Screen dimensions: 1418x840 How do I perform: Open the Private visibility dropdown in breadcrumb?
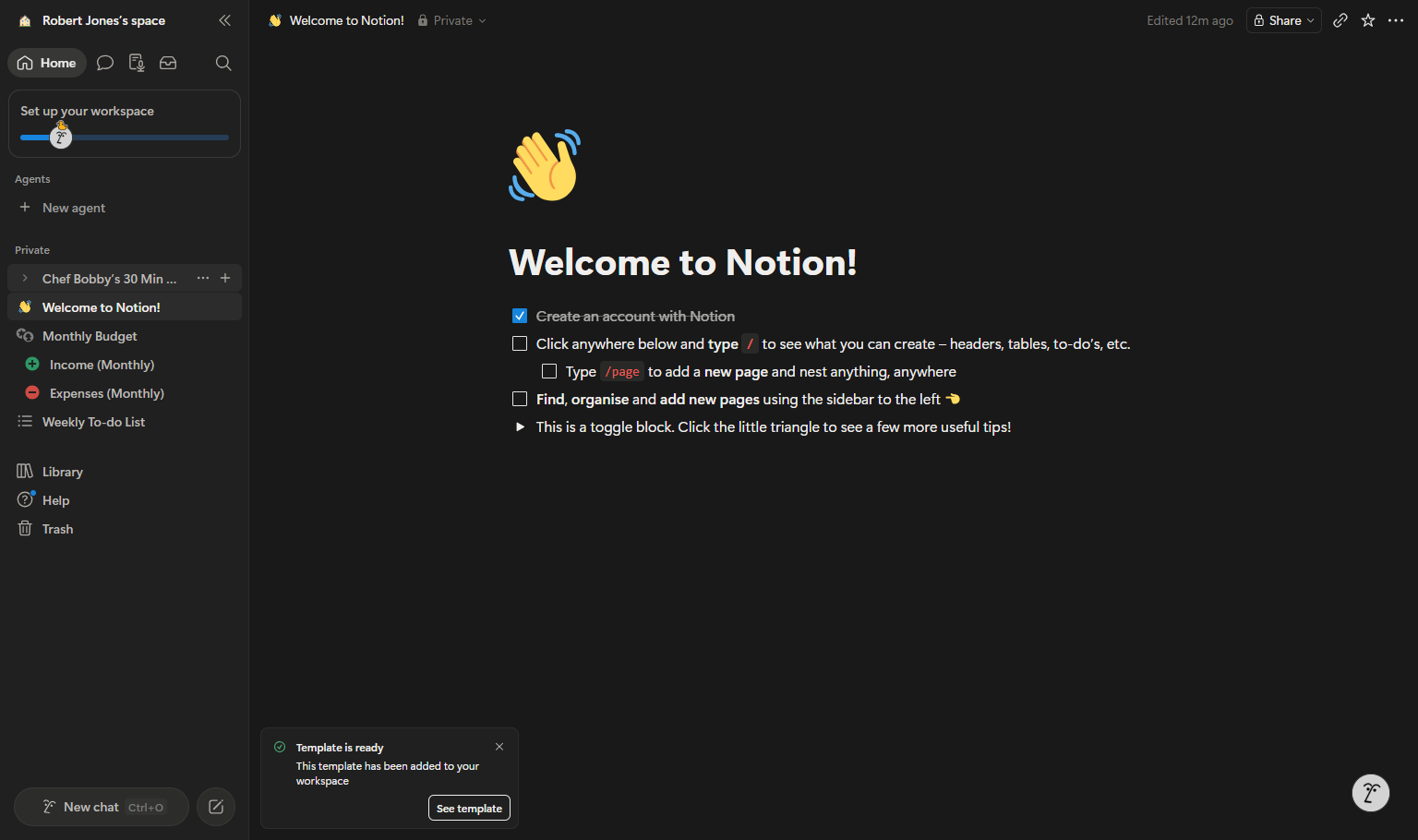[x=451, y=20]
